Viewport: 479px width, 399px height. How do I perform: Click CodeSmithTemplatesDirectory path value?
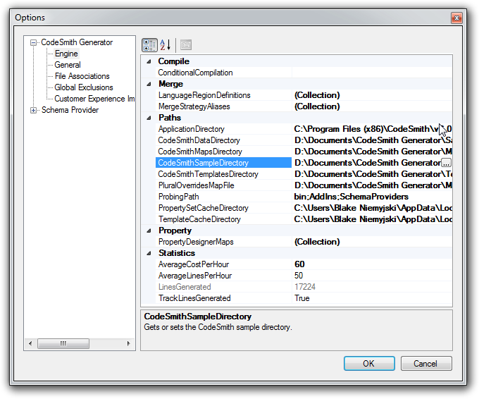pos(372,174)
